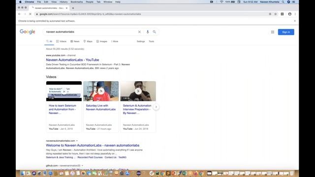The image size is (315, 177).
Task: Open the Window menu
Action: (108, 2)
